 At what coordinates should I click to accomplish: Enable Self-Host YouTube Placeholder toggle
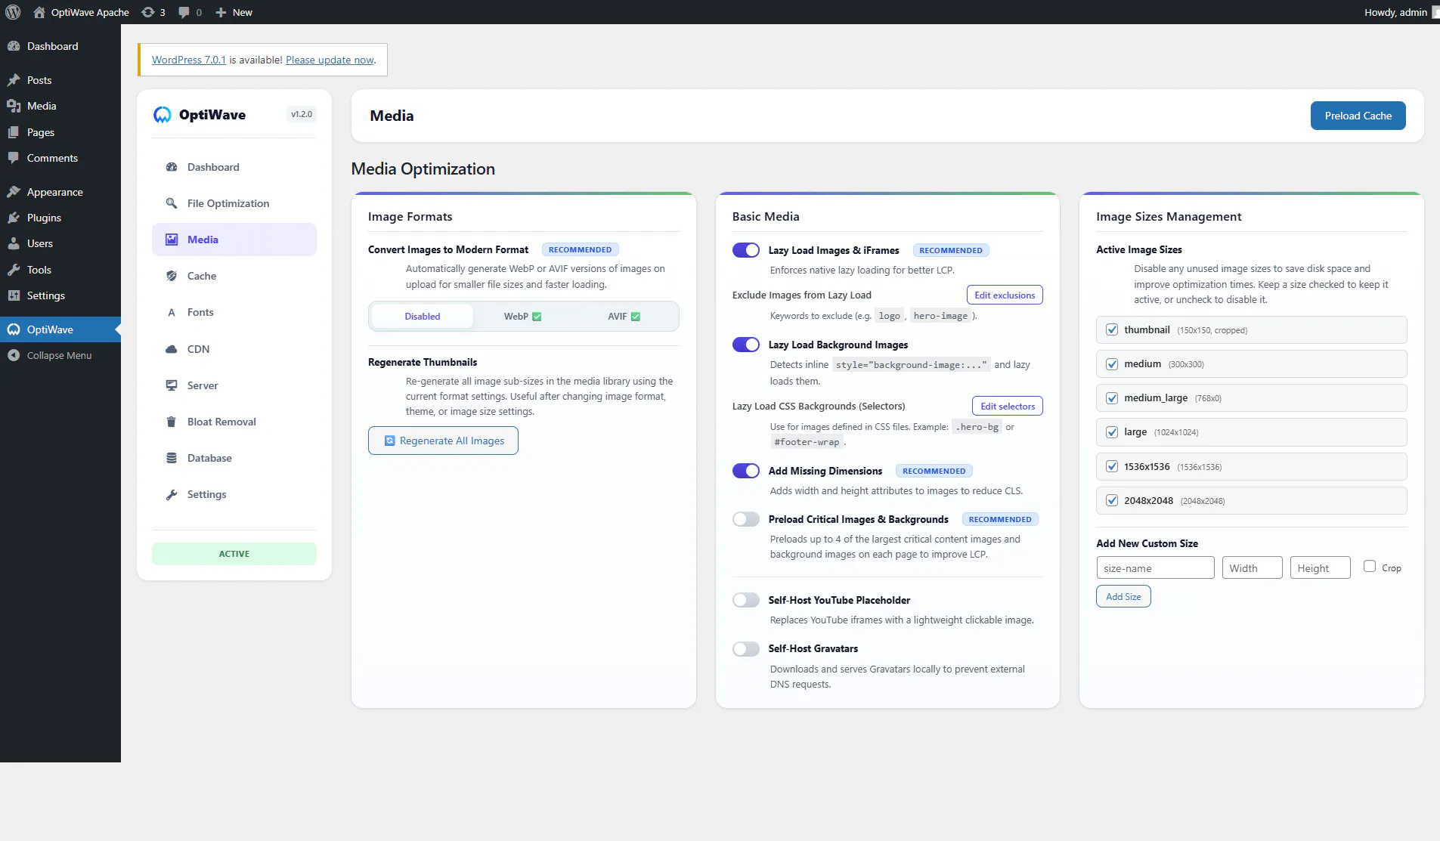click(x=746, y=600)
